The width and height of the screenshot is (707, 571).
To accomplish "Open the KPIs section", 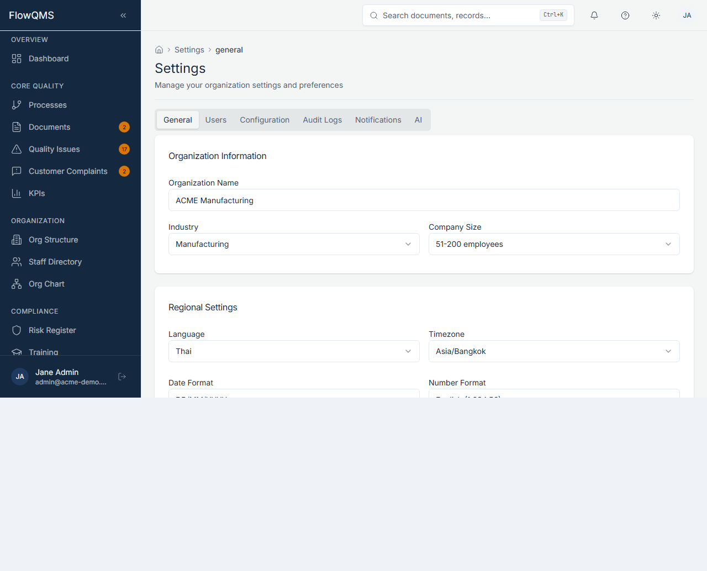I will (38, 193).
